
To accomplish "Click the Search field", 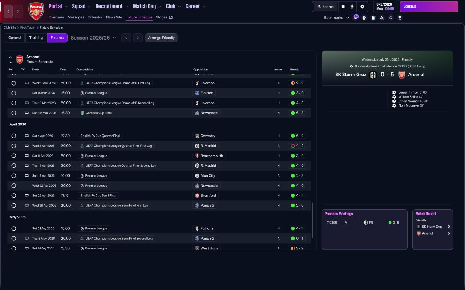I will (x=325, y=7).
